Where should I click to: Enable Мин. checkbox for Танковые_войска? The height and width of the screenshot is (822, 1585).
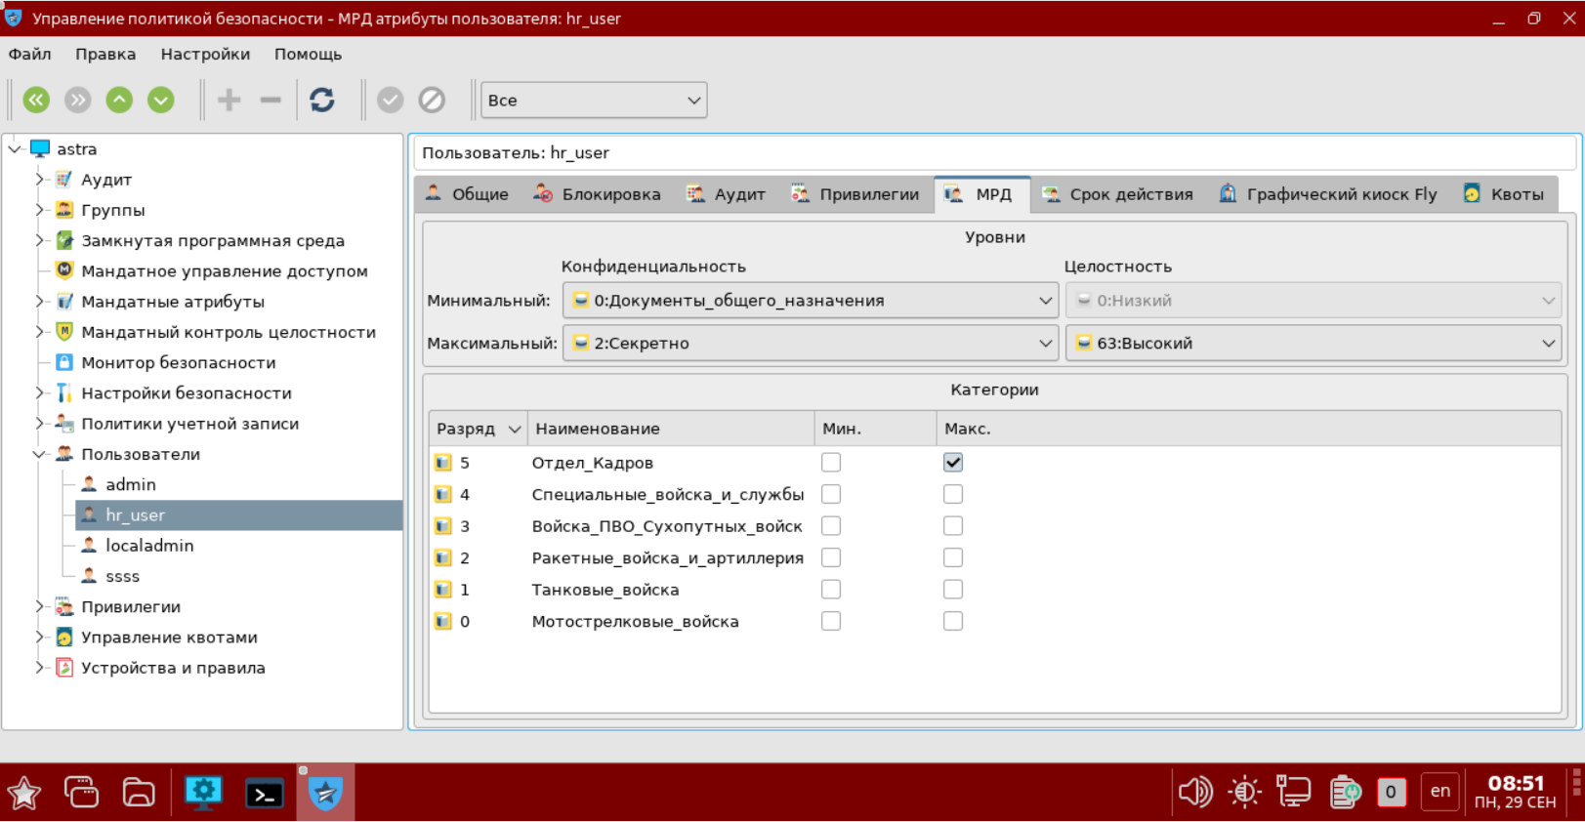pyautogui.click(x=831, y=590)
